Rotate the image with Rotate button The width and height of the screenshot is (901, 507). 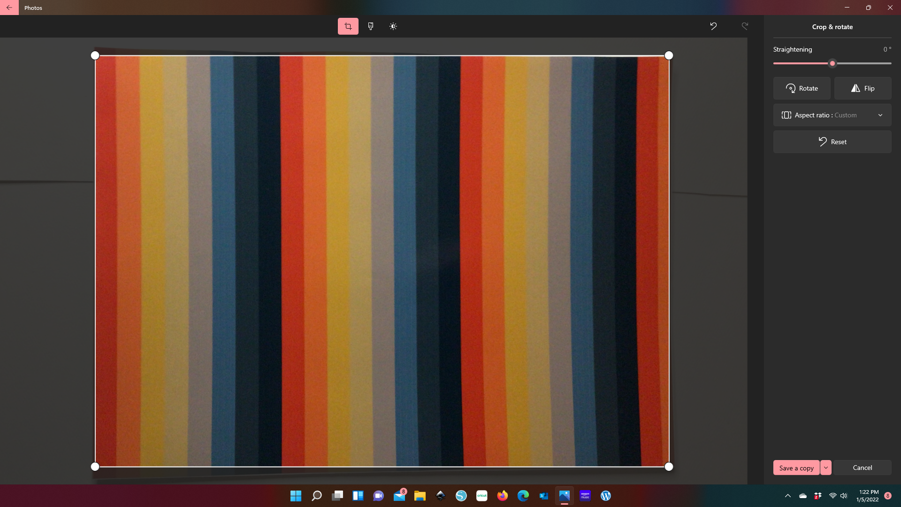(x=802, y=88)
